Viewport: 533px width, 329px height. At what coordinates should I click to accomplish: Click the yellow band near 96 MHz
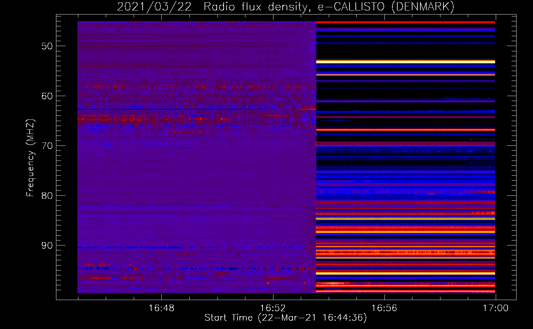406,273
